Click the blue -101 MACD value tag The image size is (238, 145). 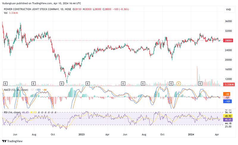[228, 101]
